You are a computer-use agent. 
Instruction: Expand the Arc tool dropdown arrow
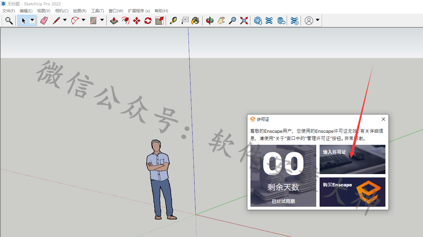[83, 20]
